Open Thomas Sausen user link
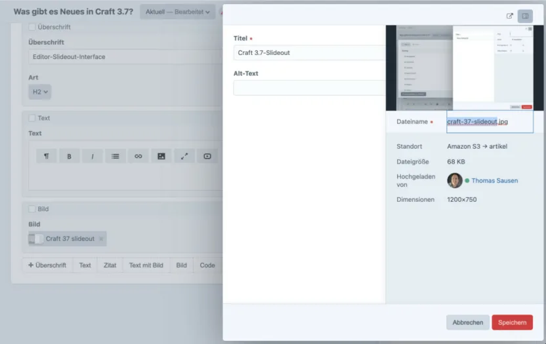 (x=494, y=181)
